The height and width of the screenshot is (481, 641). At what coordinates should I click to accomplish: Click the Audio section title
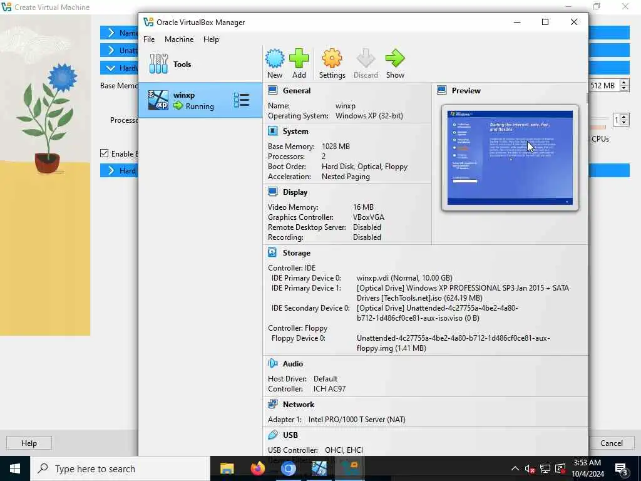point(293,364)
